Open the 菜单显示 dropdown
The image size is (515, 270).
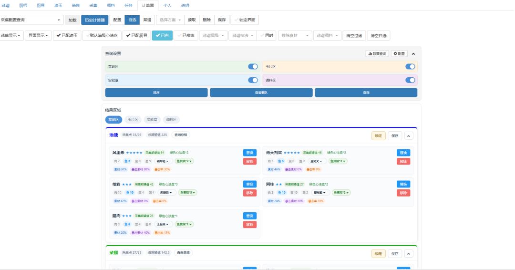11,35
